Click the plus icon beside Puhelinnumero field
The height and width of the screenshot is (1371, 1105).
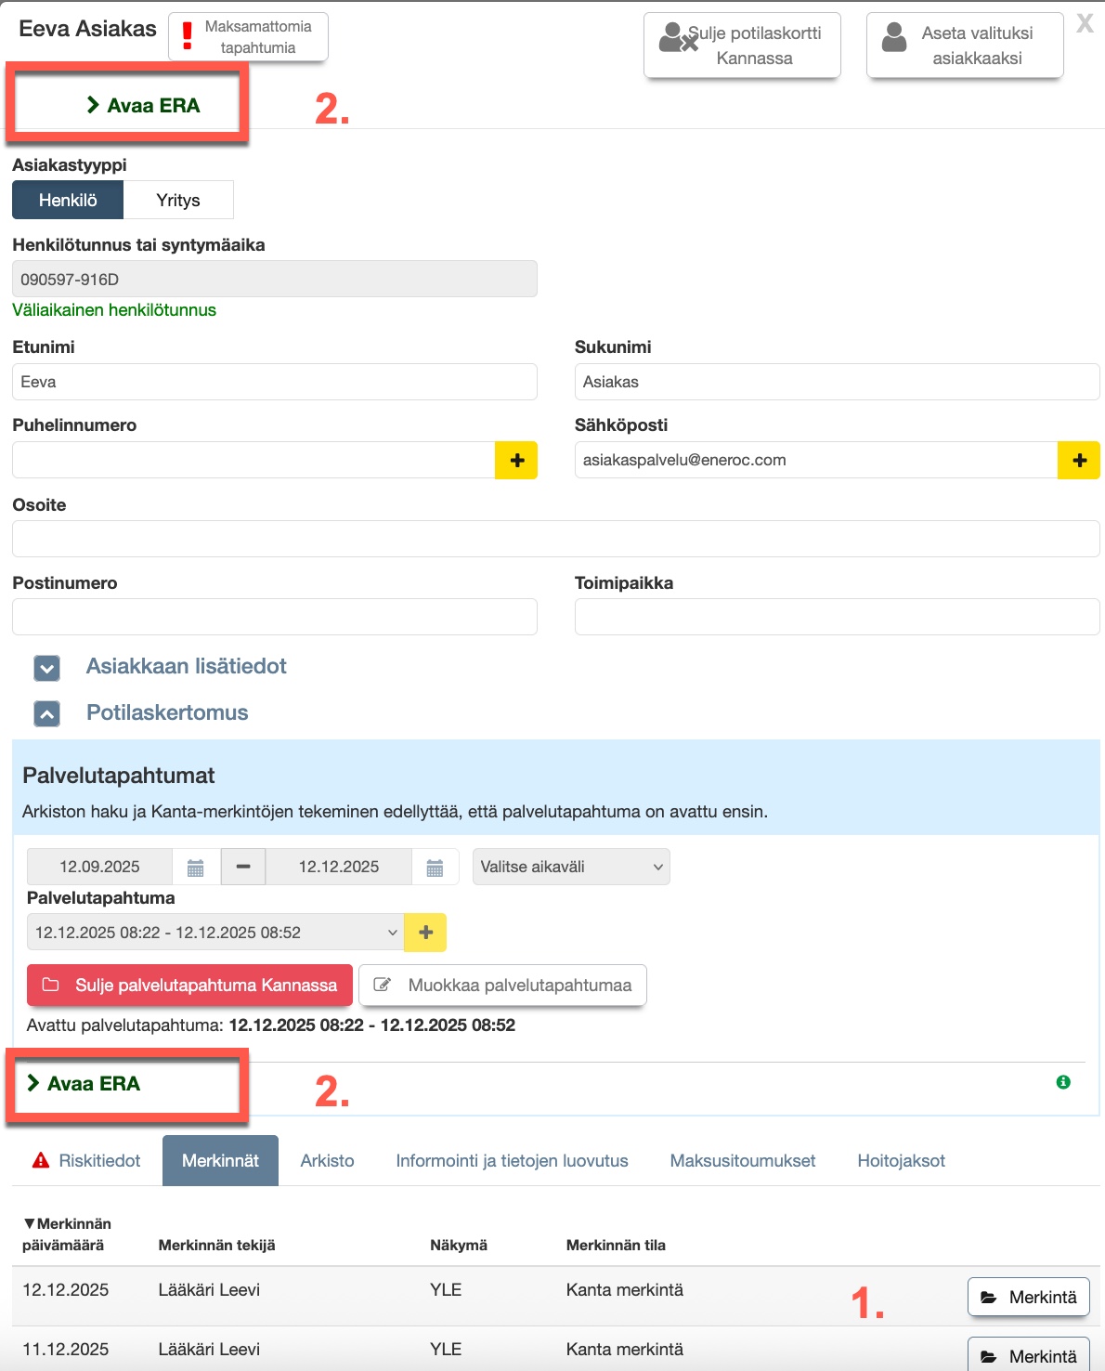pos(516,461)
